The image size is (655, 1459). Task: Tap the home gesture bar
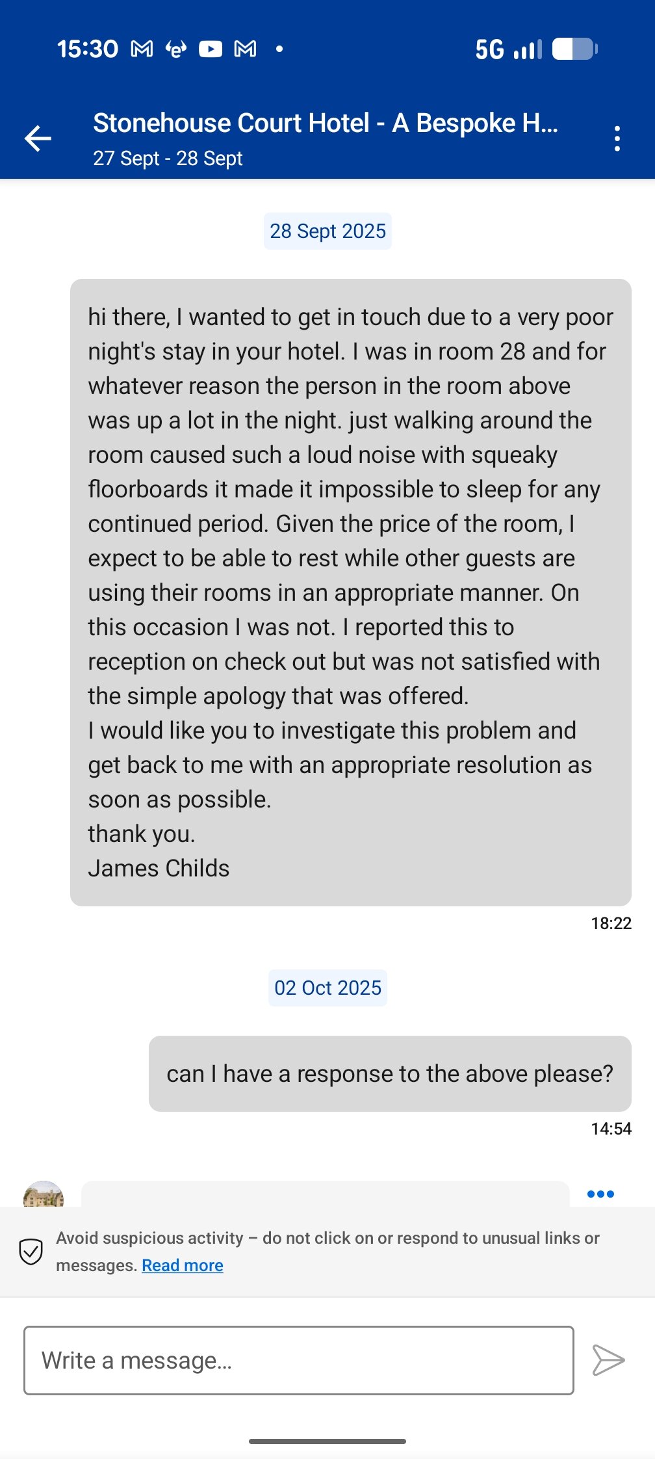[327, 1441]
